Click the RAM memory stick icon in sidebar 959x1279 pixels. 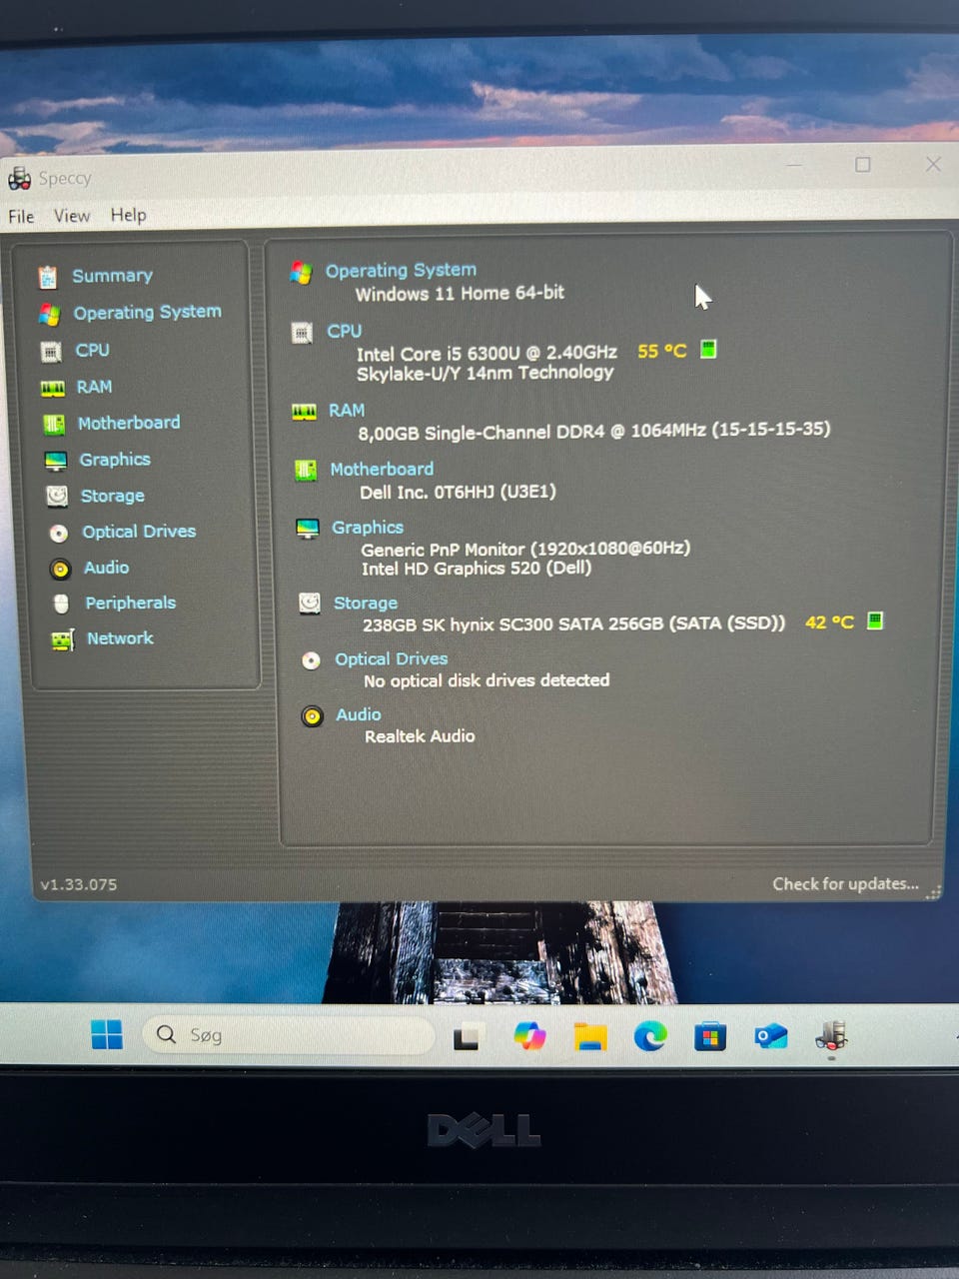pyautogui.click(x=52, y=388)
